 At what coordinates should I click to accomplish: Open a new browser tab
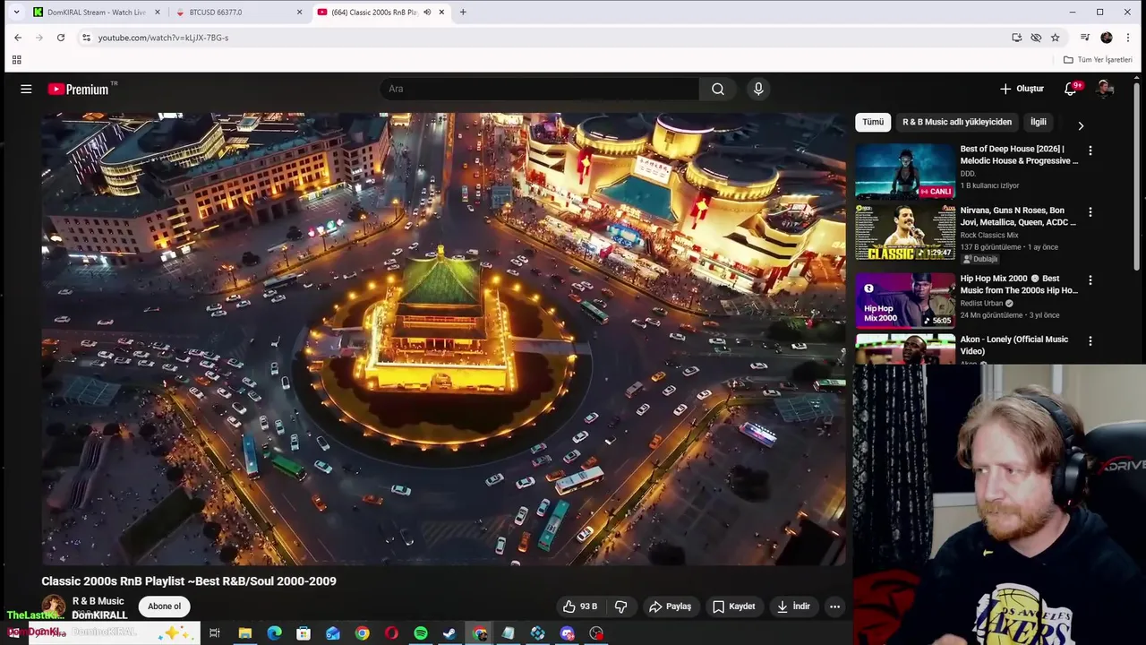(x=463, y=13)
